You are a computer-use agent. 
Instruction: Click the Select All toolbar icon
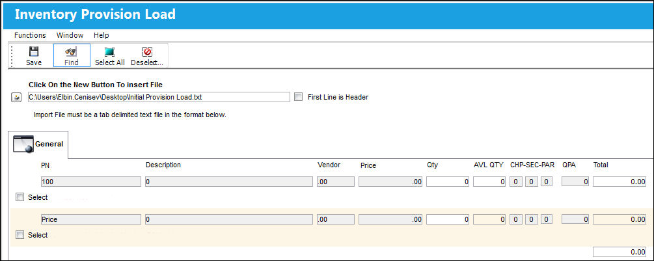click(110, 51)
